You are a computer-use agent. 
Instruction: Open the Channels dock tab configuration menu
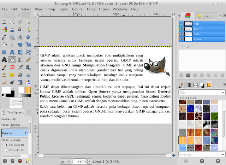pos(224,15)
